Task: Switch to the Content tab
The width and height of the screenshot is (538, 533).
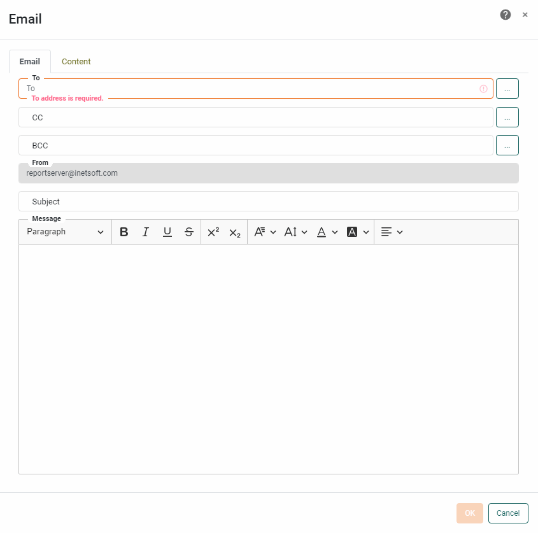Action: tap(76, 61)
